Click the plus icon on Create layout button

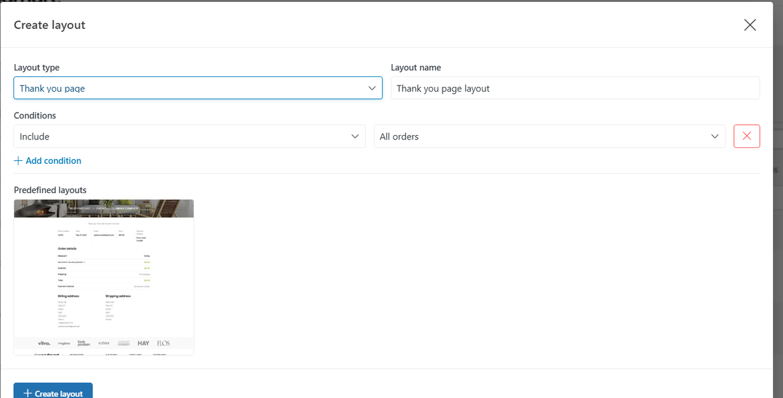(28, 394)
